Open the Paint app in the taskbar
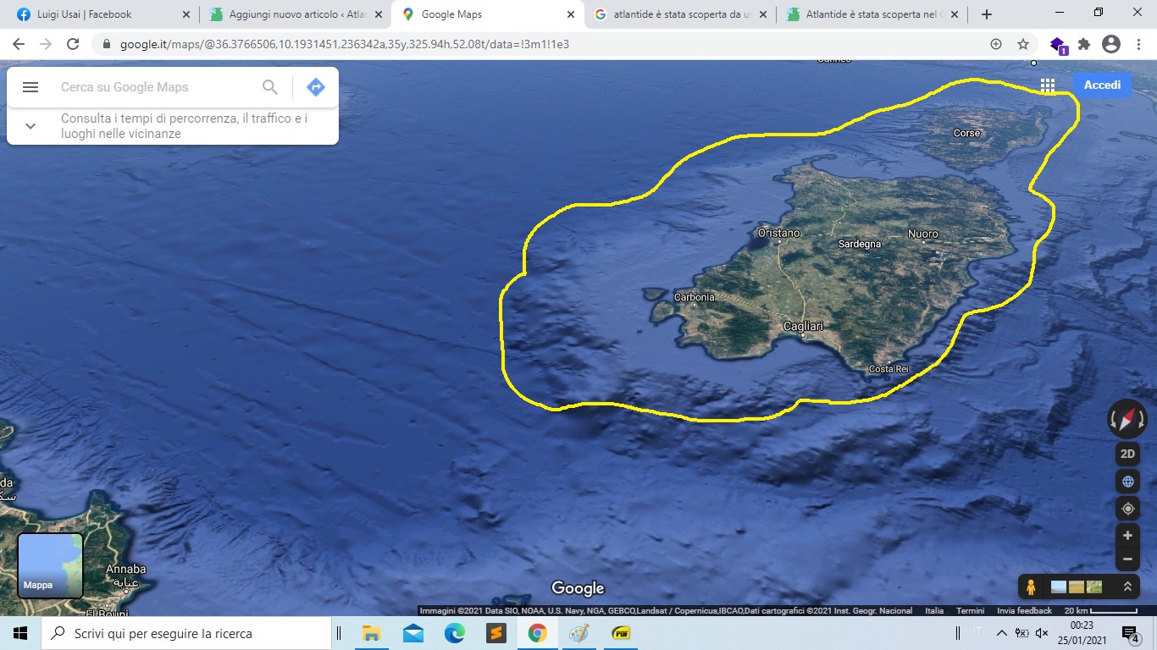The image size is (1157, 650). click(579, 633)
